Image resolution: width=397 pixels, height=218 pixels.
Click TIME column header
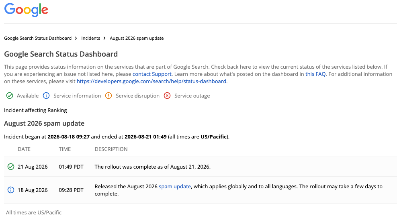(x=65, y=149)
